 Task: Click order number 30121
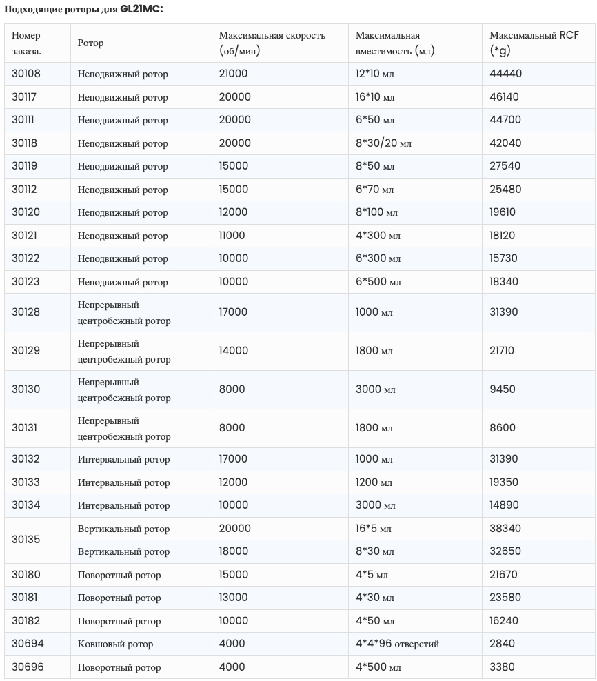pos(24,236)
